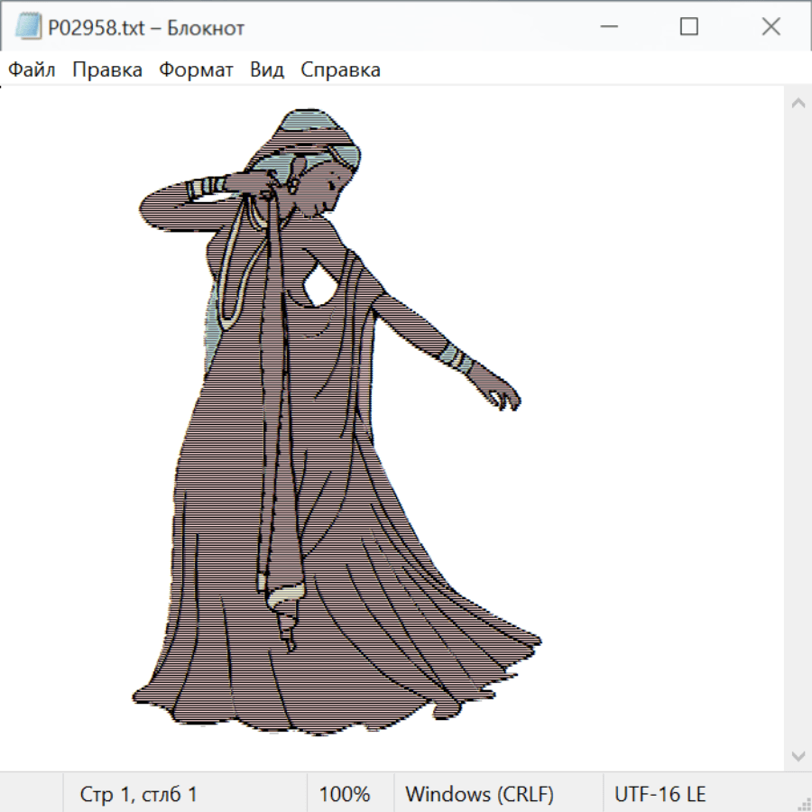Click the vertical scrollbar track
812x812 pixels.
pos(798,429)
